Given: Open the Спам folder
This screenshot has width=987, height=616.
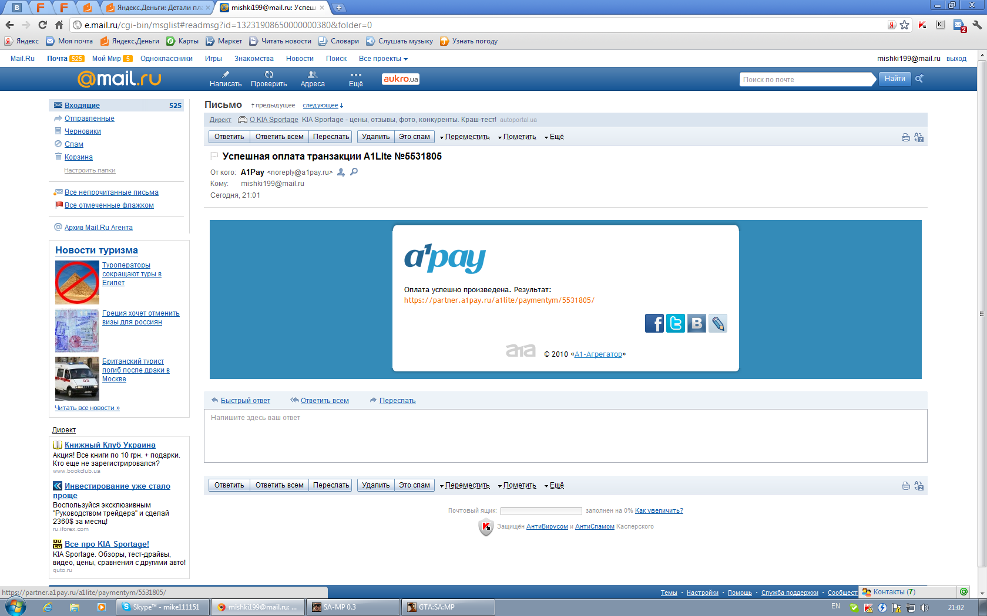Looking at the screenshot, I should (74, 144).
